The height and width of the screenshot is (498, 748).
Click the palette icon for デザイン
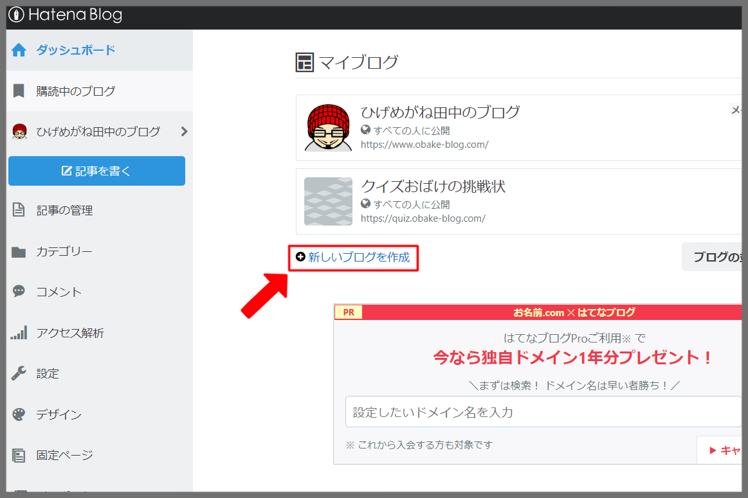coord(19,414)
